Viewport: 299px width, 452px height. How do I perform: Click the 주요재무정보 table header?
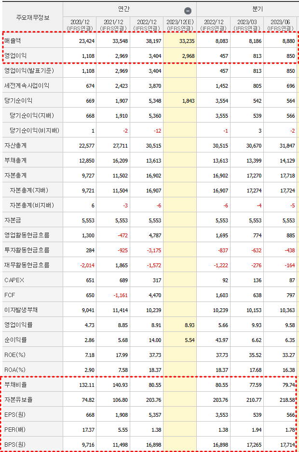[x=32, y=17]
